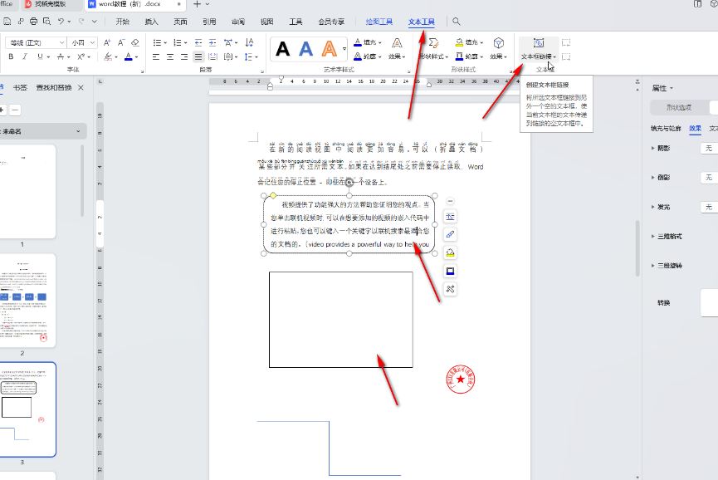Switch to 书签 navigation pane tab
This screenshot has height=480, width=718.
(20, 87)
